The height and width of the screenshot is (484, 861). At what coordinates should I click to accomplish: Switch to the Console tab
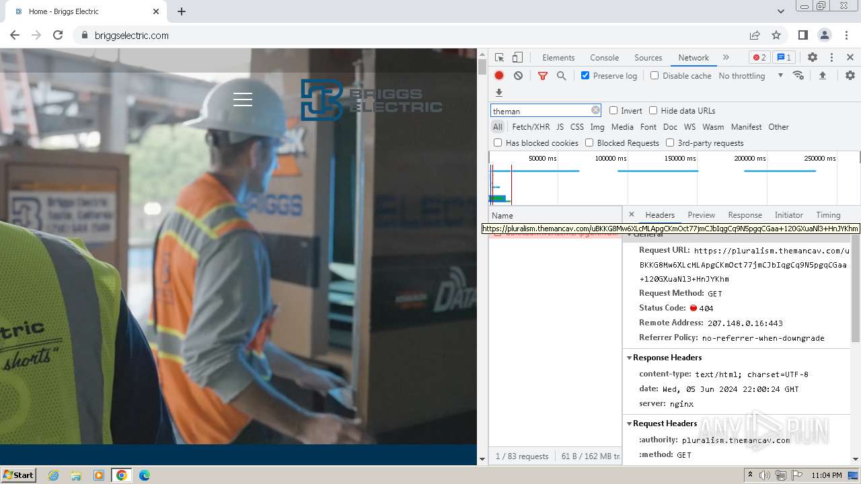[604, 57]
